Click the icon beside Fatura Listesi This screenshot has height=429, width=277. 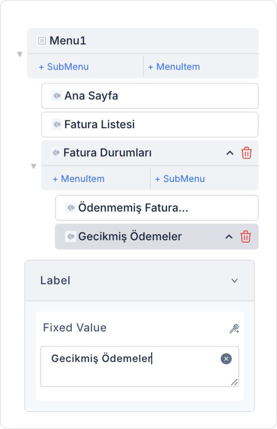(x=57, y=125)
